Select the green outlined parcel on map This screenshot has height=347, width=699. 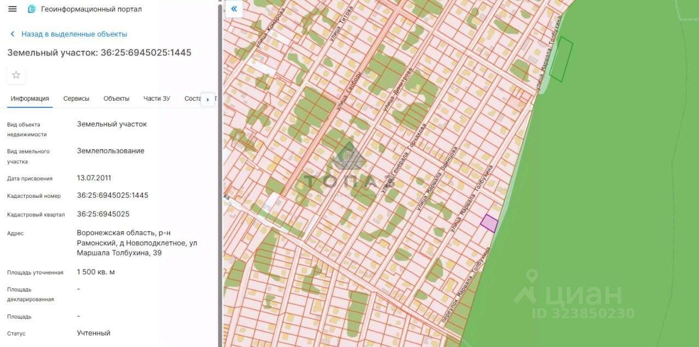[x=561, y=60]
